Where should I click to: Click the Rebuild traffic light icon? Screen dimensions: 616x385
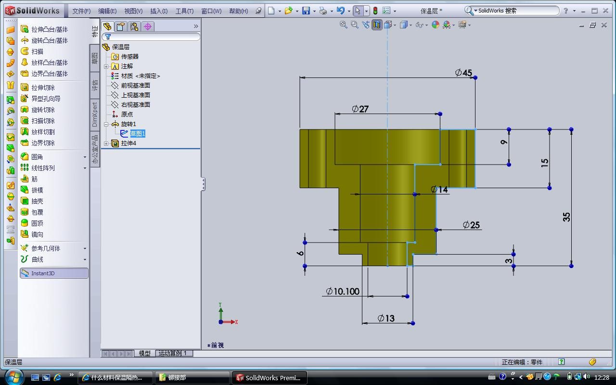pos(375,11)
